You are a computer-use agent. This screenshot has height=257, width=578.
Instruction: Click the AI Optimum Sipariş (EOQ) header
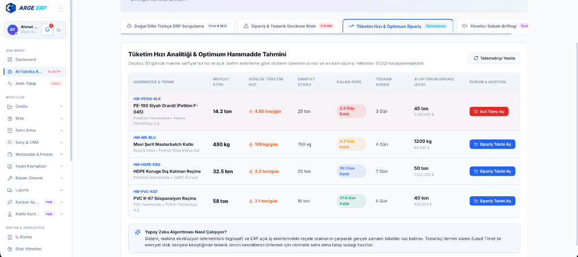pos(433,82)
